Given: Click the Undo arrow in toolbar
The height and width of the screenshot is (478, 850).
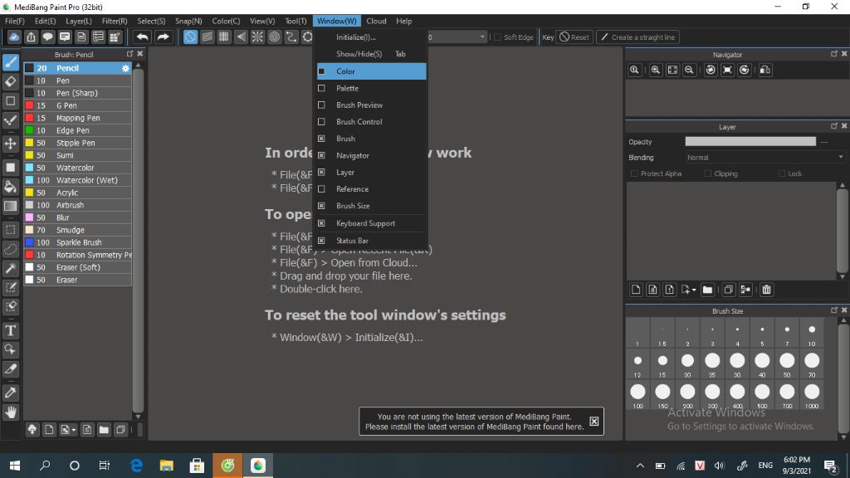Looking at the screenshot, I should (x=143, y=37).
